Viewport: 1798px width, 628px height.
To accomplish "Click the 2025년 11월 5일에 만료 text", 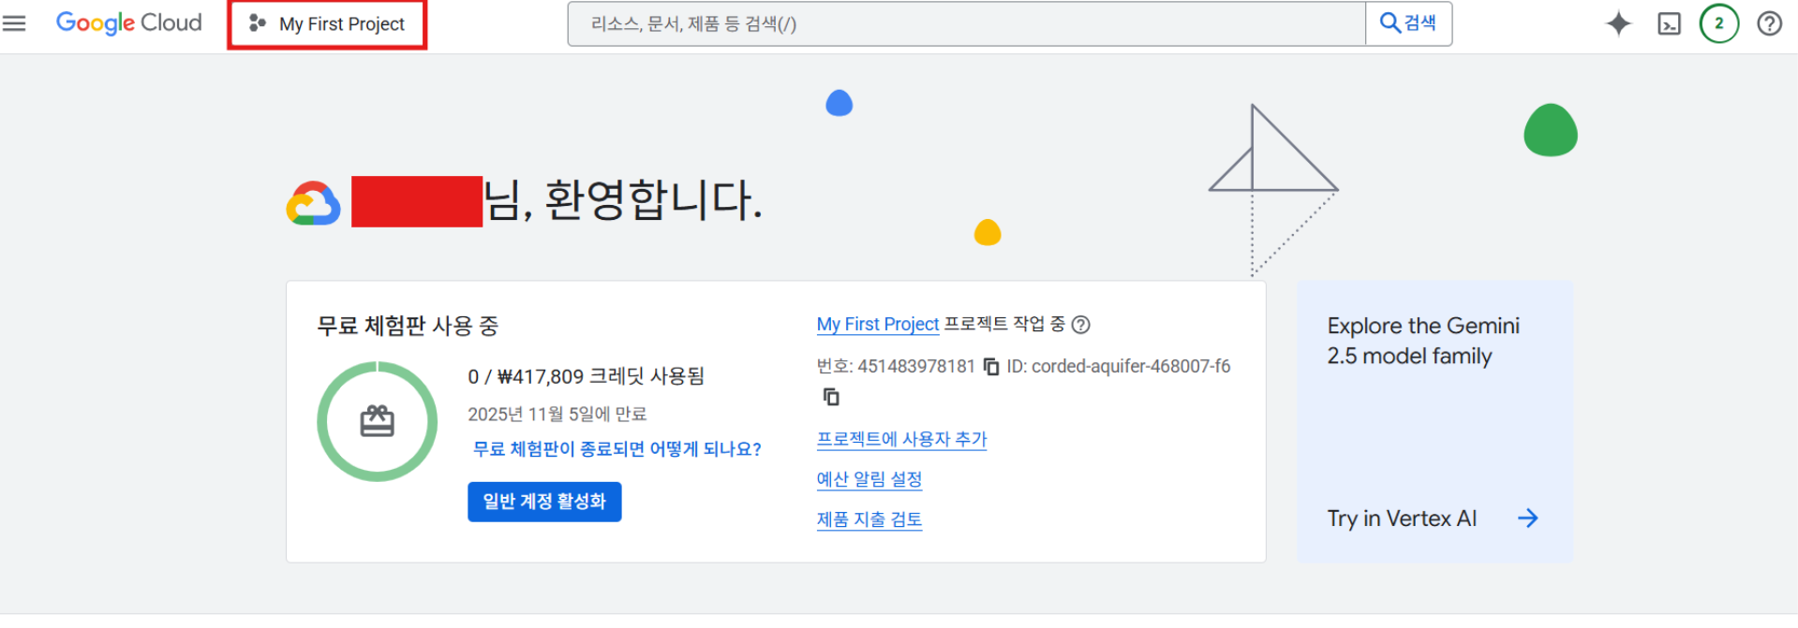I will click(x=557, y=414).
